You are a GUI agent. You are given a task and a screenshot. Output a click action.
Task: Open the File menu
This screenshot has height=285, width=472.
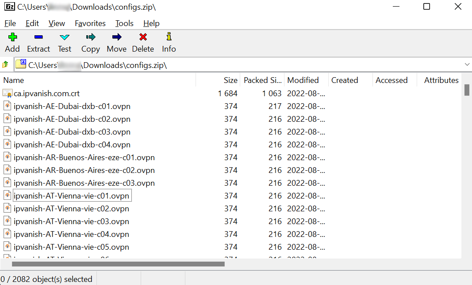[10, 23]
